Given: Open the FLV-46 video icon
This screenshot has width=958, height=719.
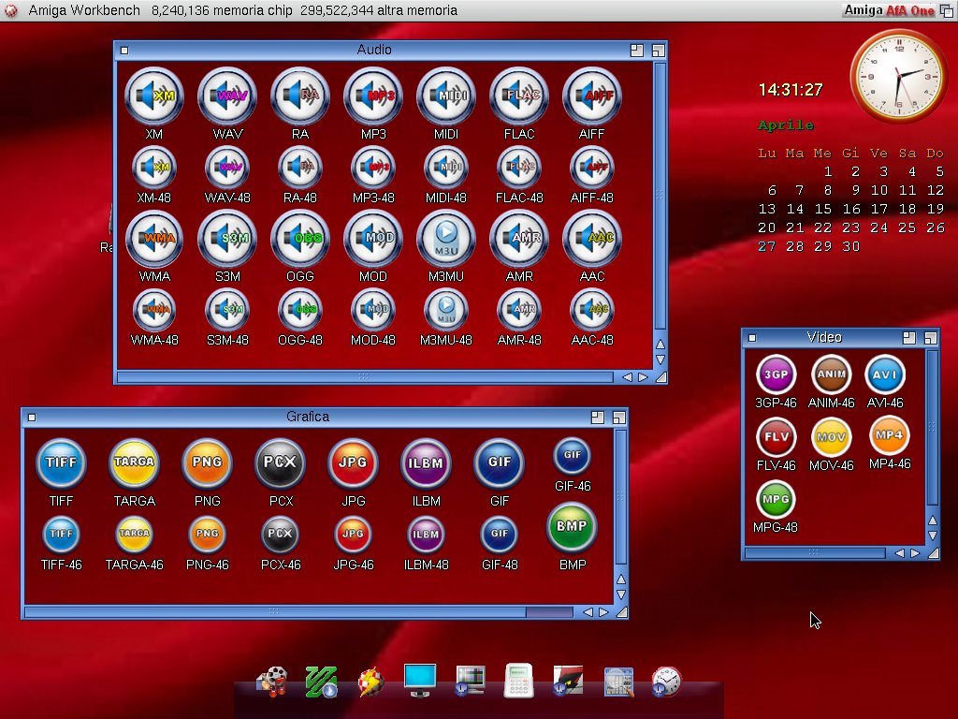Looking at the screenshot, I should pos(776,437).
